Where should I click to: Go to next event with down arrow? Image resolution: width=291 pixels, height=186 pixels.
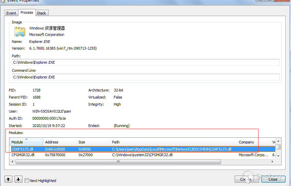pos(18,179)
